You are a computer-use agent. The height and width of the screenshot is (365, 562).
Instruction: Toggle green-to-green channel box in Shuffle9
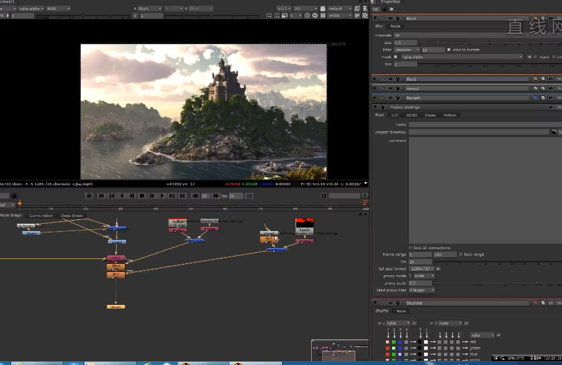pos(394,348)
